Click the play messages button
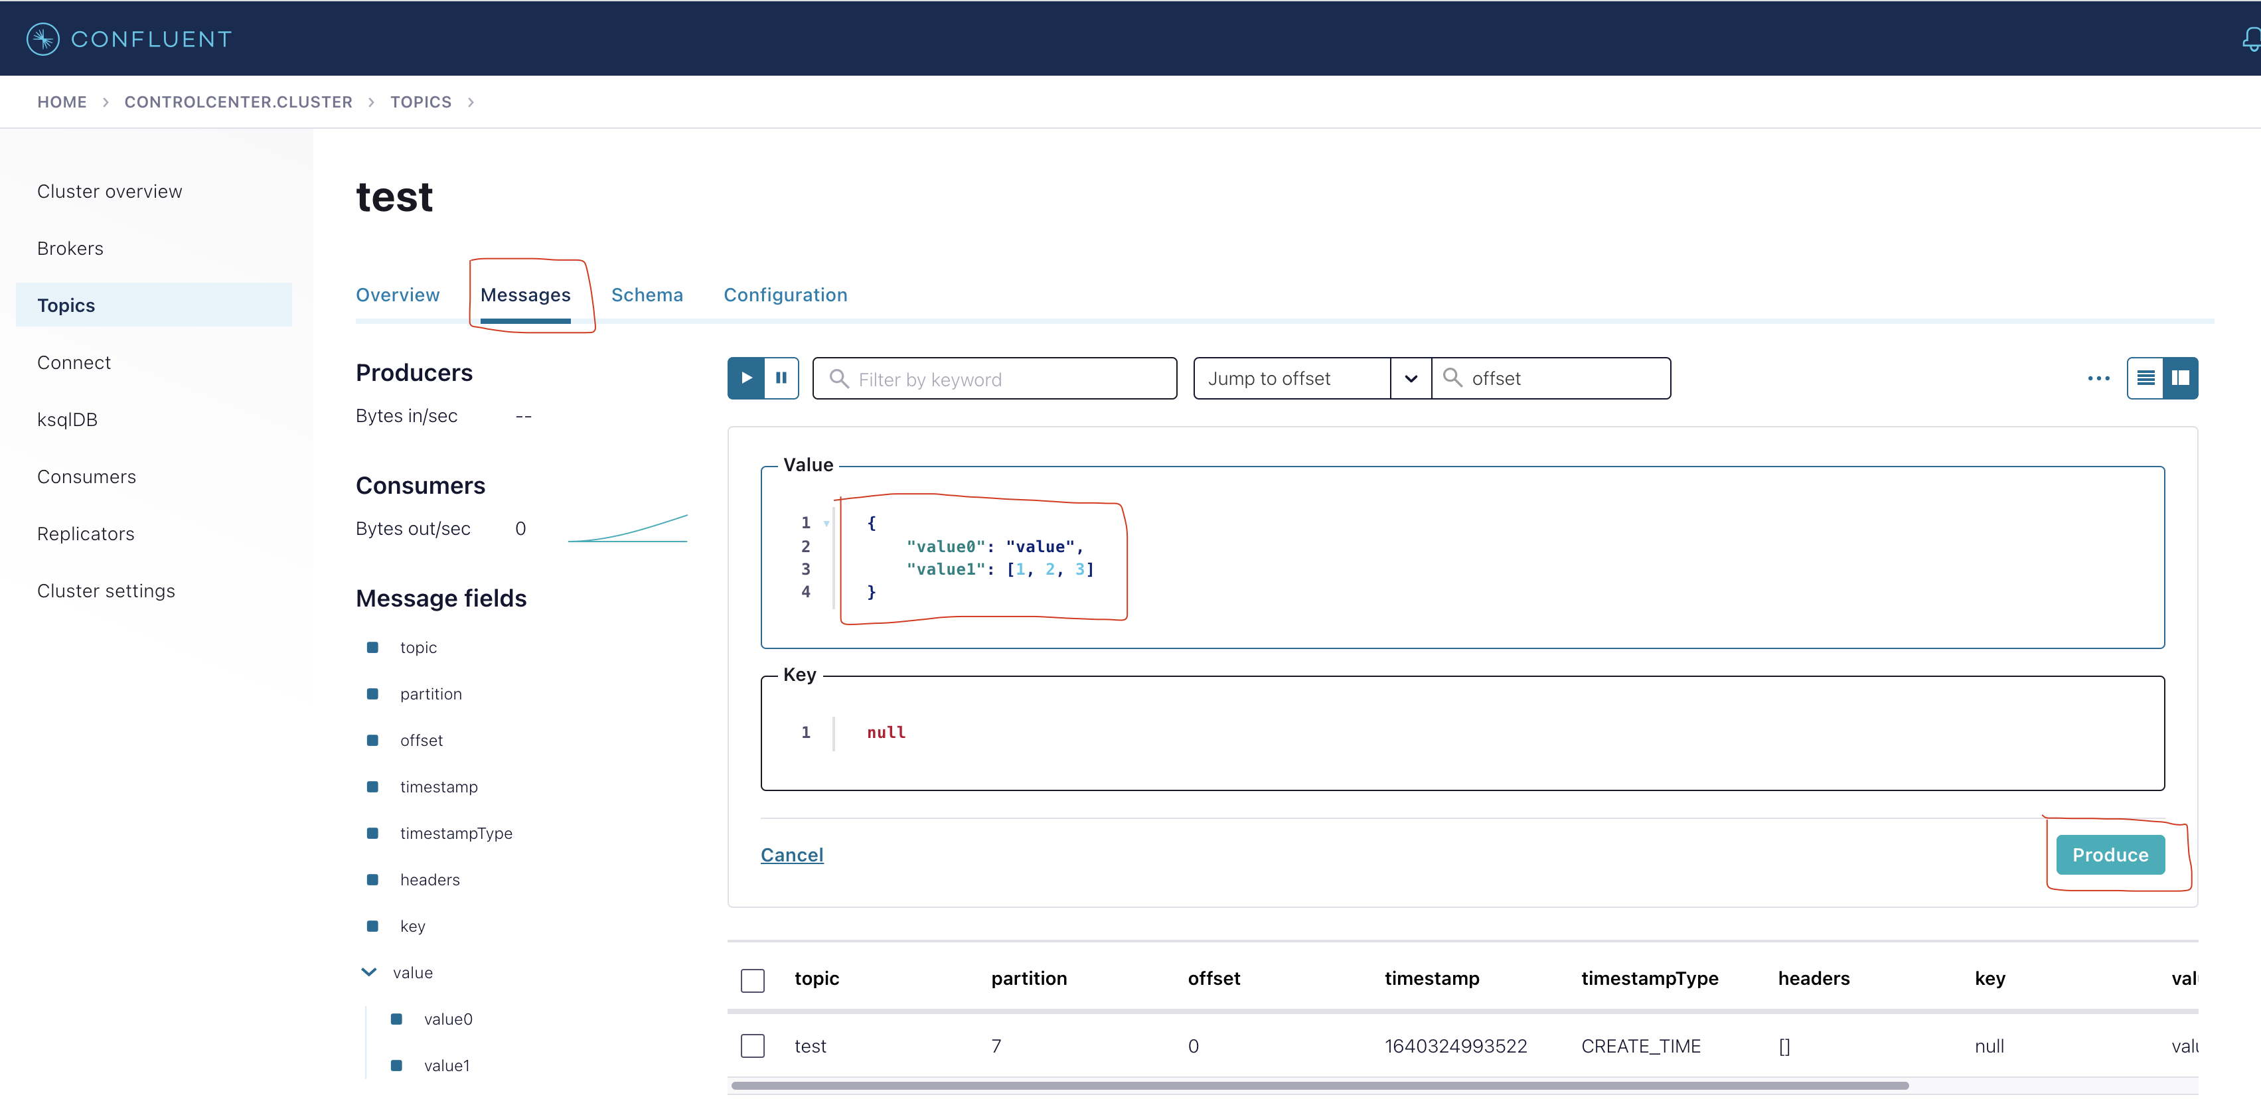The height and width of the screenshot is (1103, 2261). (745, 378)
